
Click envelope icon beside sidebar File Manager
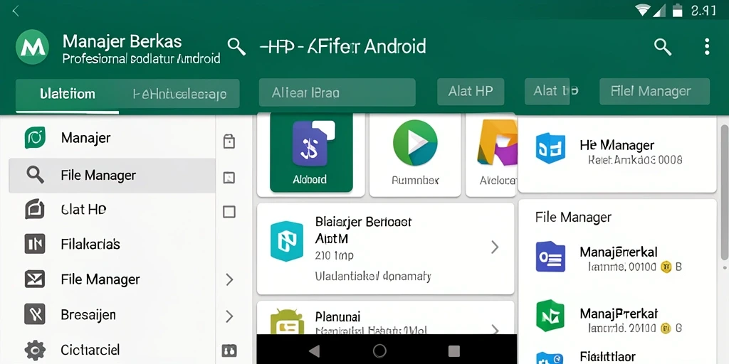pos(35,279)
